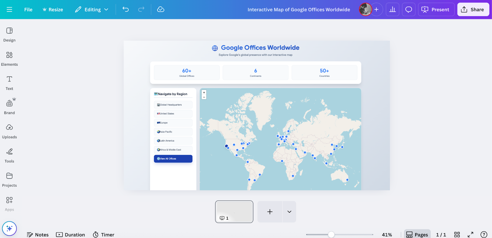Viewport: 492px width, 238px height.
Task: Select Africa & Middle East in the region list
Action: (173, 150)
